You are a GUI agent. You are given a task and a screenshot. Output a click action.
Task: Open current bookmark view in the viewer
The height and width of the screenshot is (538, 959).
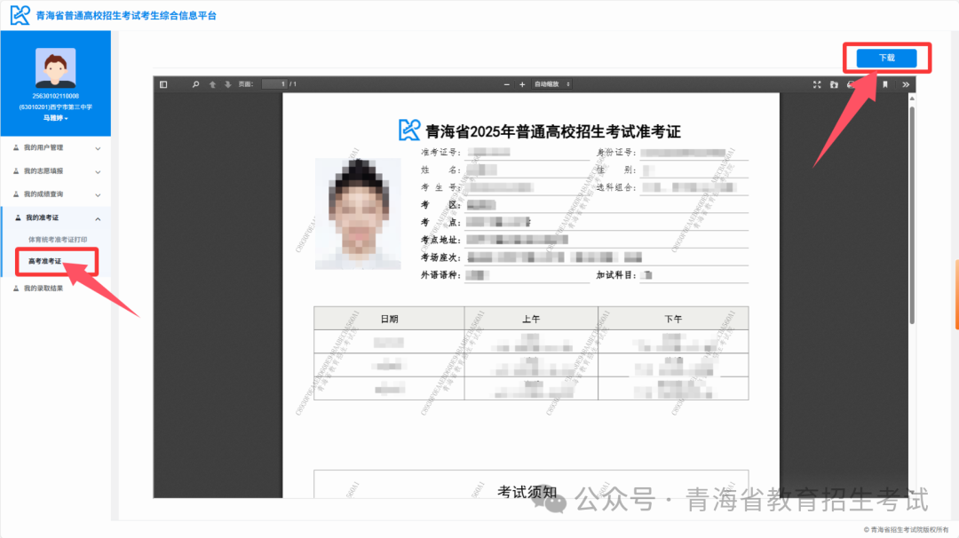click(x=885, y=84)
